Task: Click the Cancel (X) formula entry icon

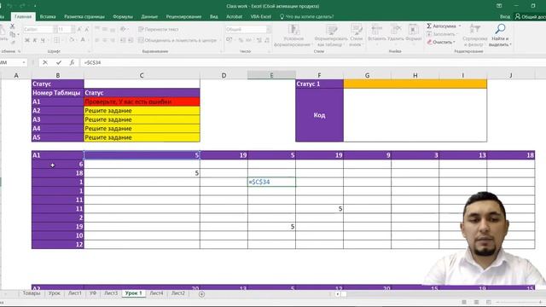Action: (x=45, y=62)
